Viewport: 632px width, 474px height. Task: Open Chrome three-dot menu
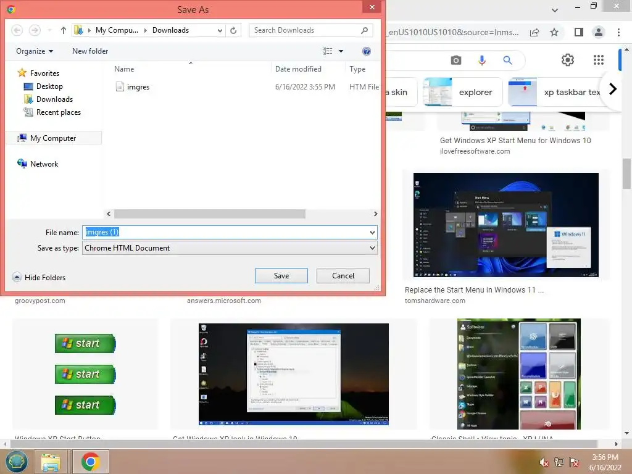coord(618,32)
